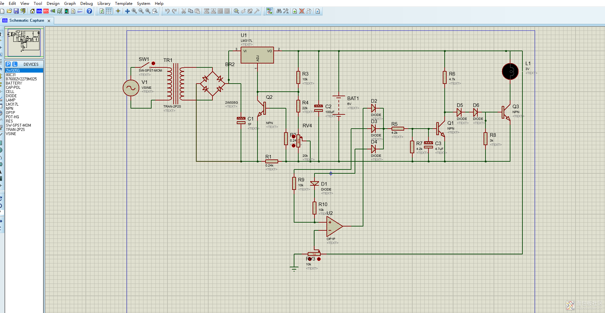Click the Block Copy icon

tap(207, 11)
